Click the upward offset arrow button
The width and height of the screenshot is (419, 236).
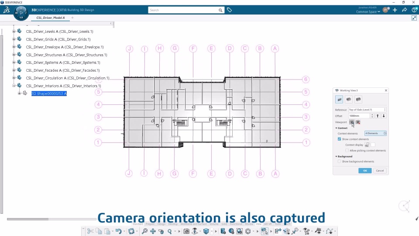coord(378,116)
